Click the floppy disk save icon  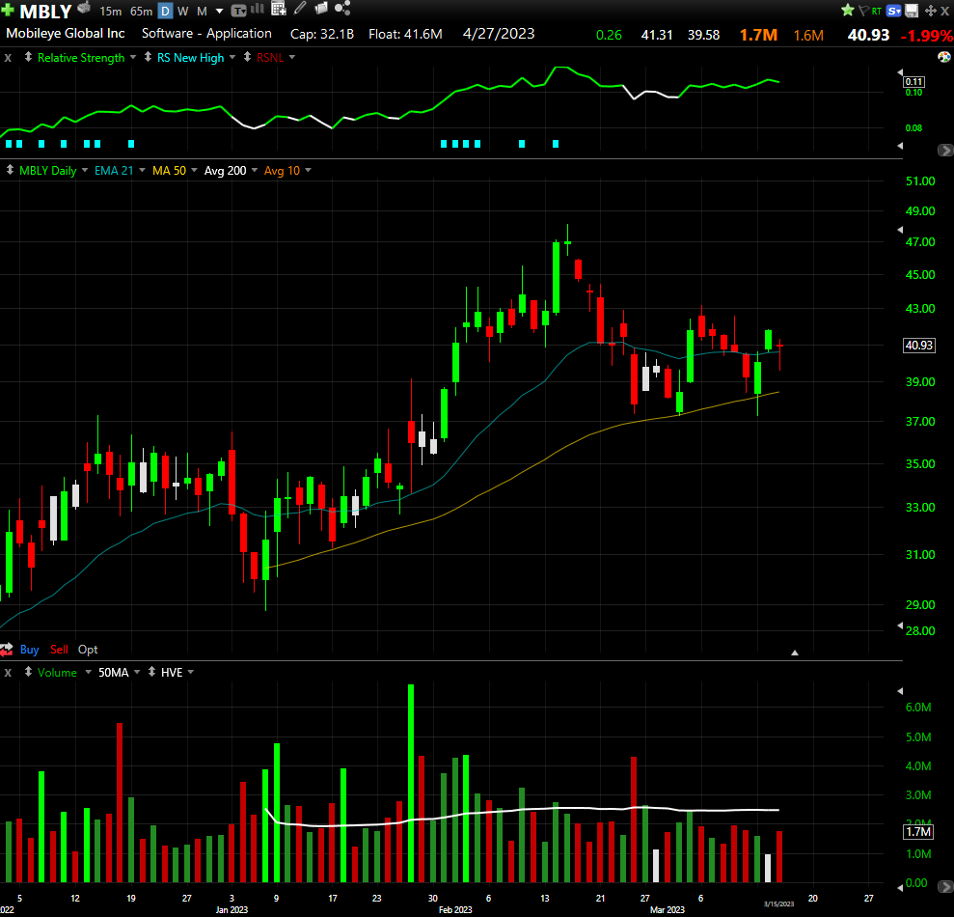[912, 11]
